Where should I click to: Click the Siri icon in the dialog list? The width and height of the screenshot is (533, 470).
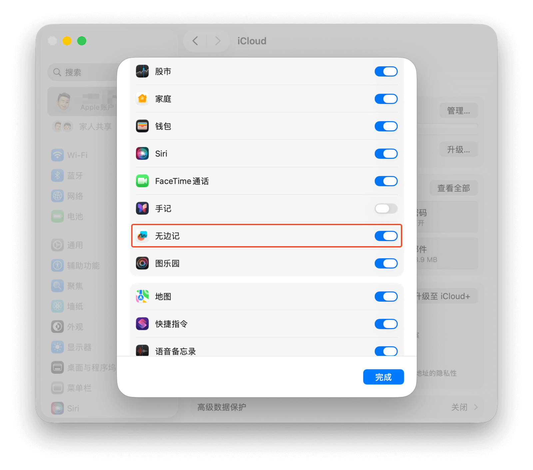coord(142,153)
